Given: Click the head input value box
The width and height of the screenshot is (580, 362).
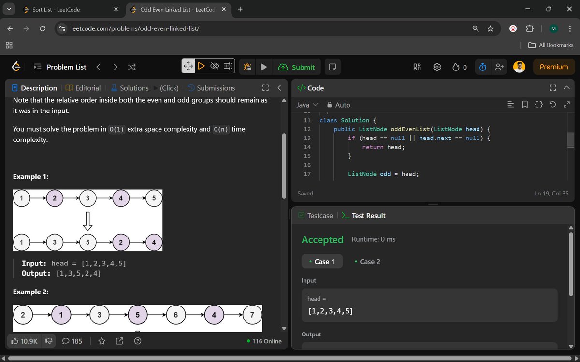Looking at the screenshot, I should tap(429, 306).
